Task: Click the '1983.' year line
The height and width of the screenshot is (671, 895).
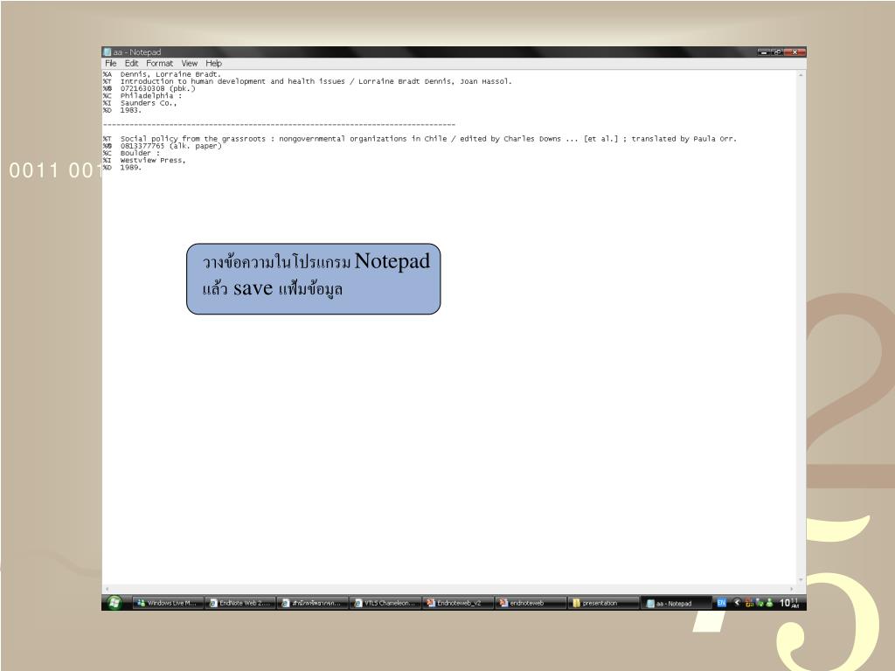Action: click(x=130, y=110)
